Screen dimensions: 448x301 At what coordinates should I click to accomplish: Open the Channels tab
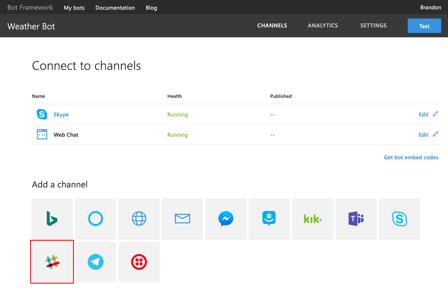pyautogui.click(x=272, y=26)
